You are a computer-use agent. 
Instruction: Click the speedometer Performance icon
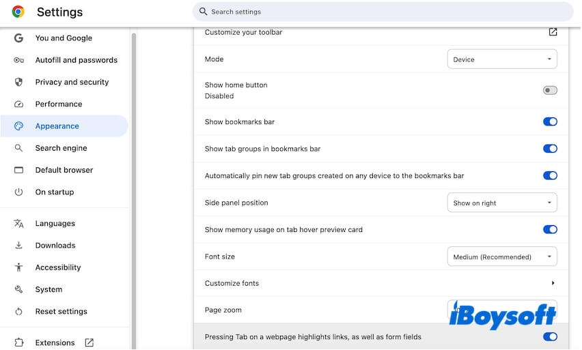coord(18,104)
